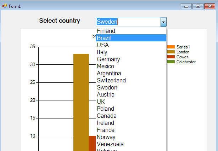
Task: Select Austria from the country list
Action: pyautogui.click(x=106, y=95)
